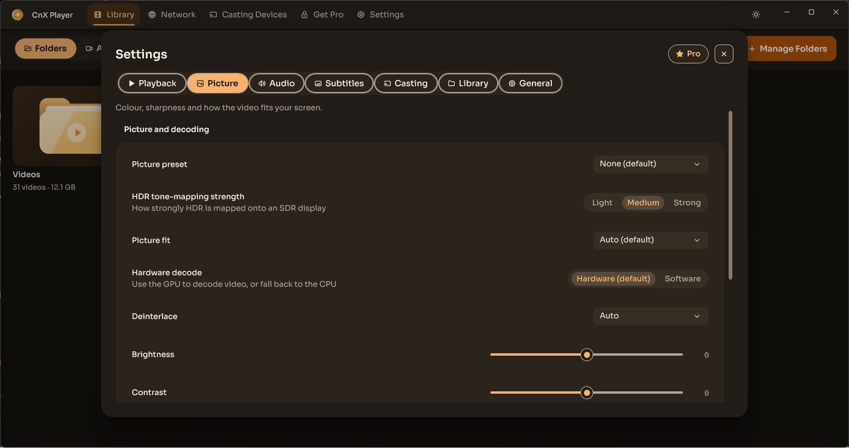
Task: Toggle the light/dark theme sun icon
Action: [x=756, y=15]
